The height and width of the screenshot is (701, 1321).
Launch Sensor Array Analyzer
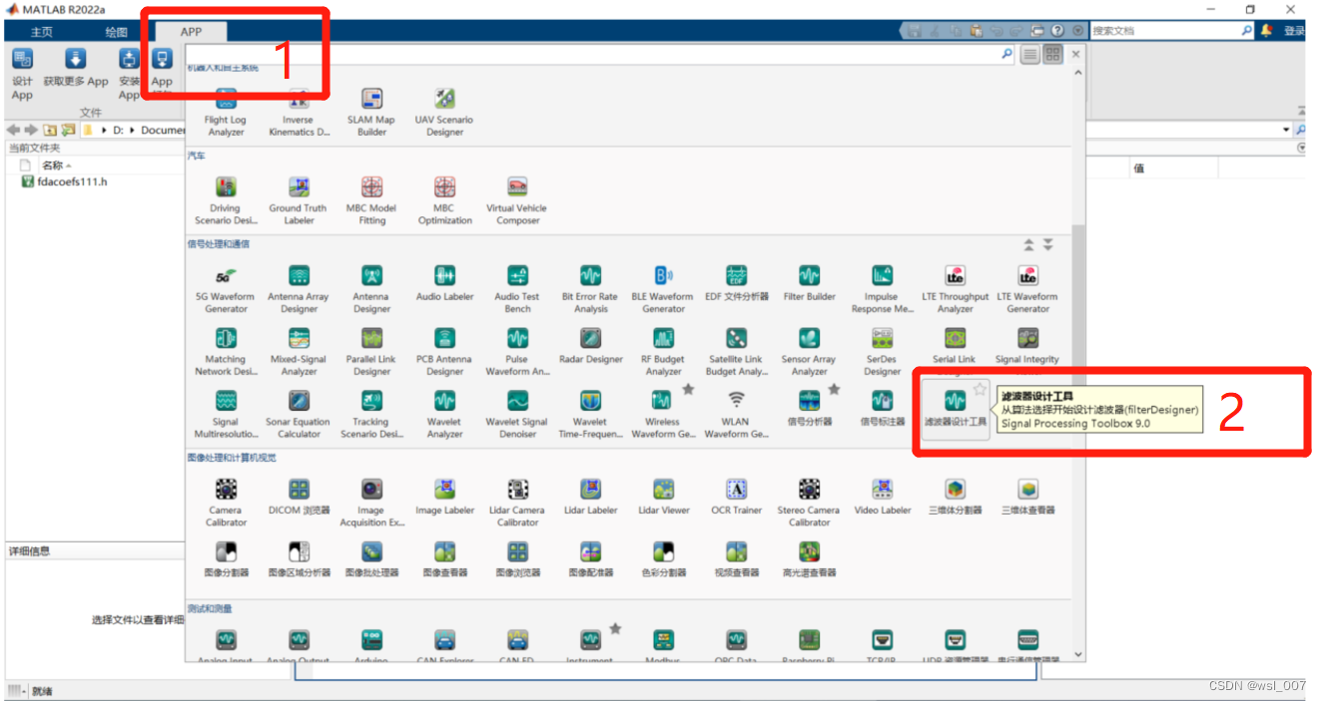809,352
